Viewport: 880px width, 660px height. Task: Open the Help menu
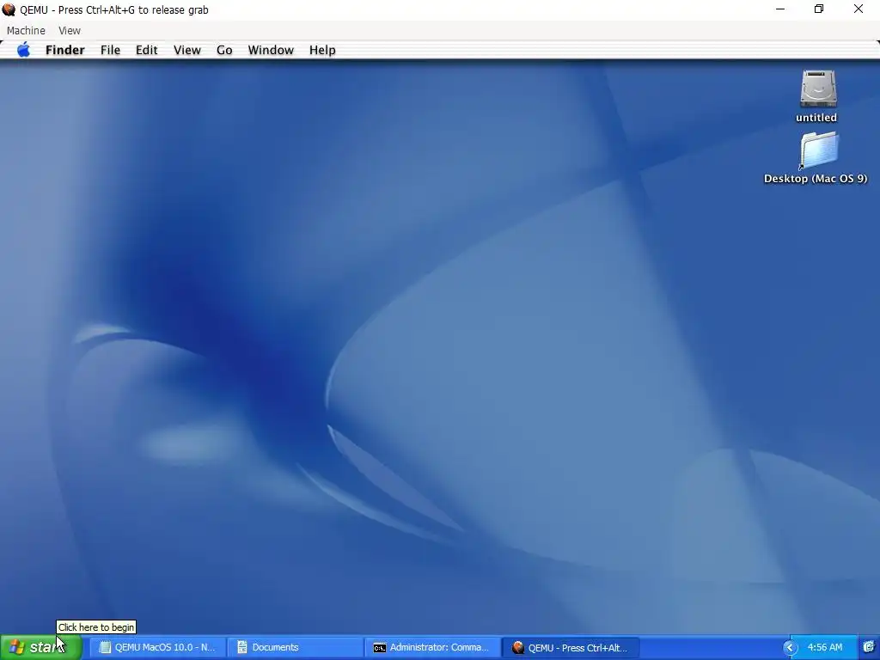(x=322, y=50)
